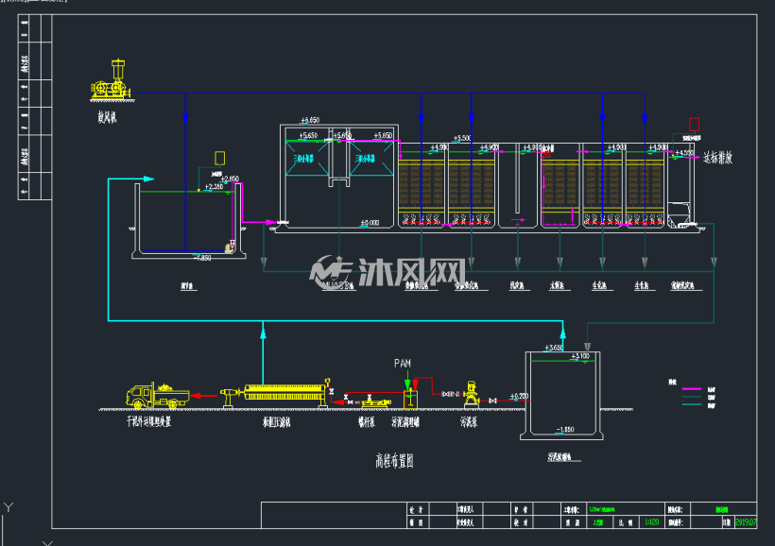This screenshot has height=546, width=775.
Task: Select the +3.100 water level mark
Action: click(x=580, y=356)
